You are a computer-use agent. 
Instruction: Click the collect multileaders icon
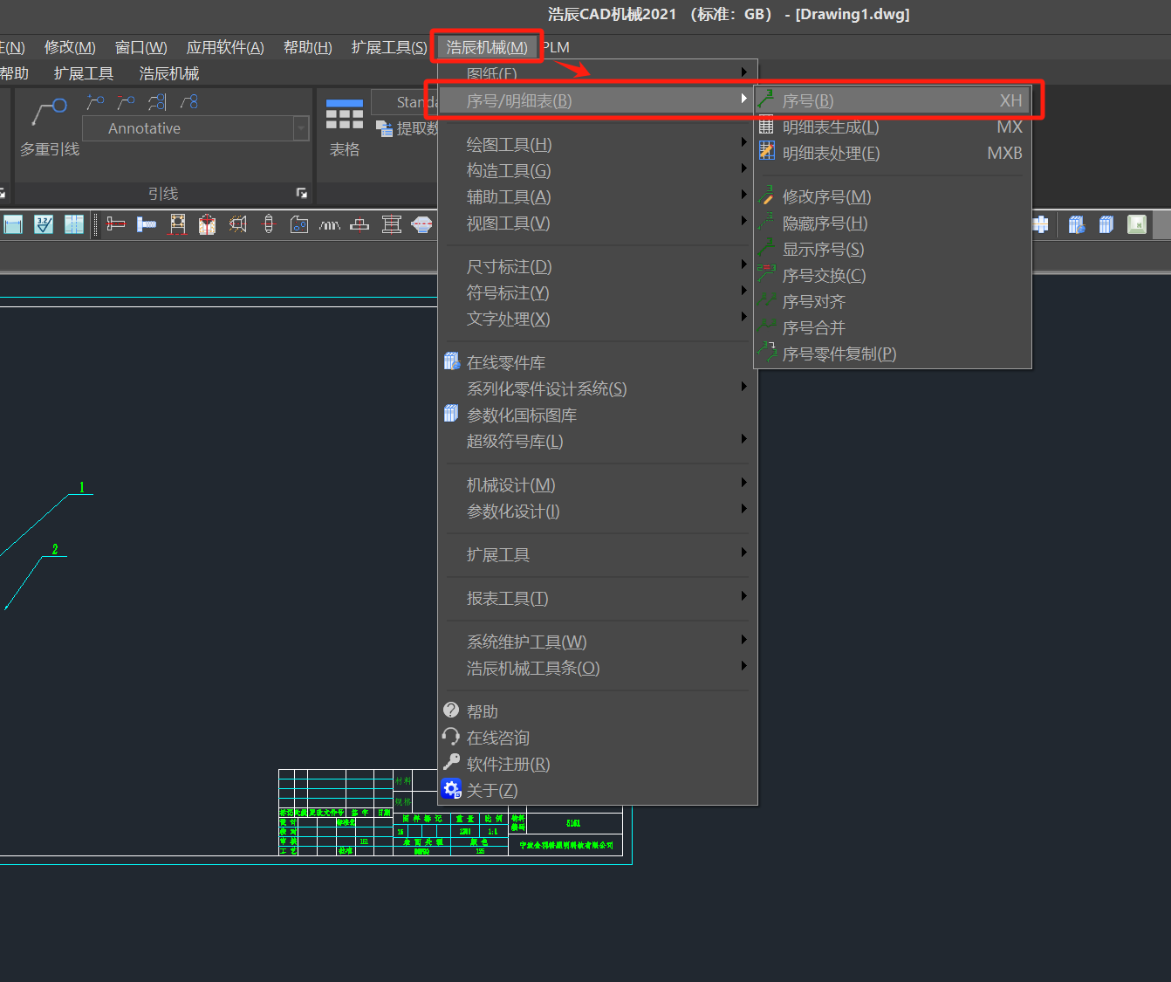click(188, 102)
